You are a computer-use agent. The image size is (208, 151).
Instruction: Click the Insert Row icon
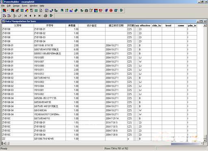[x=15, y=16]
